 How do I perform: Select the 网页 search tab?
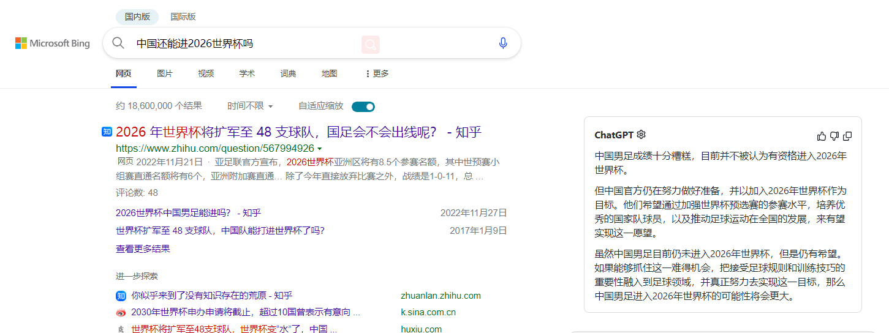point(123,73)
